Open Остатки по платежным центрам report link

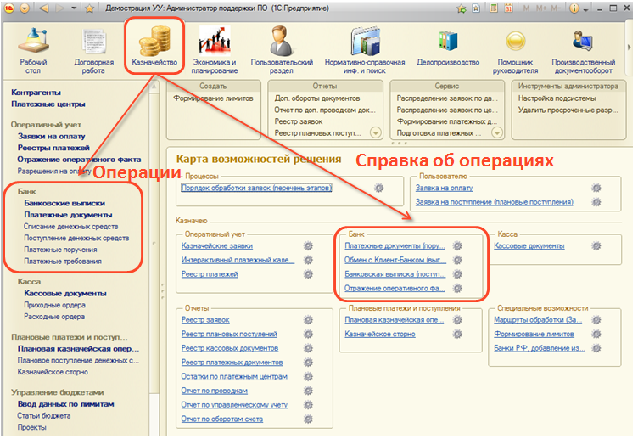click(234, 376)
